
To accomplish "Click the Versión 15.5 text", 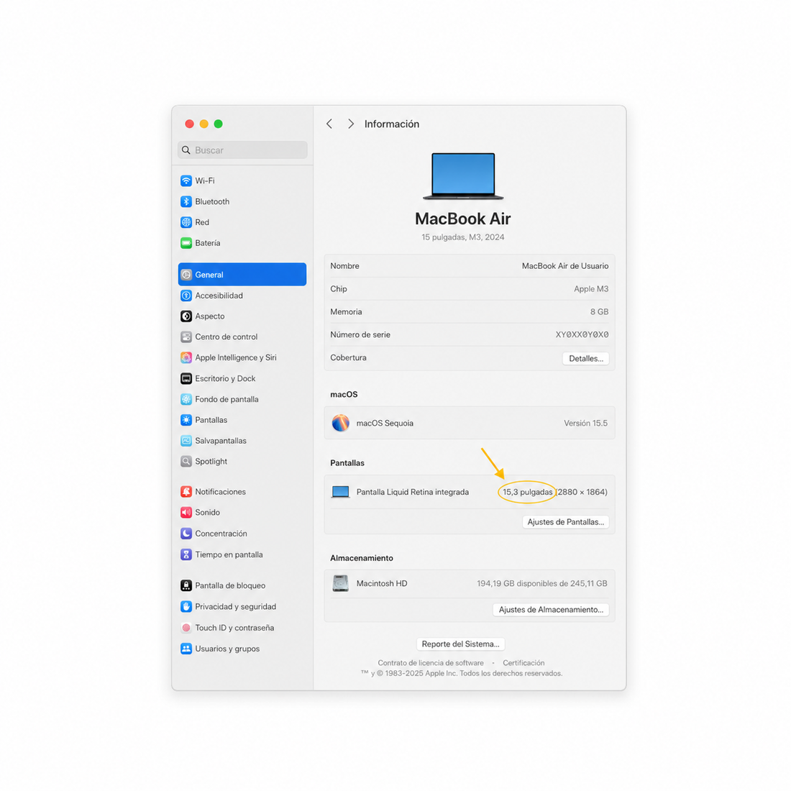I will 585,424.
